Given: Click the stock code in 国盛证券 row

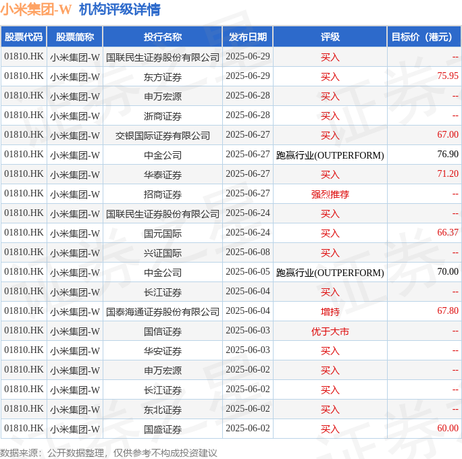Looking at the screenshot, I should pos(24,429).
